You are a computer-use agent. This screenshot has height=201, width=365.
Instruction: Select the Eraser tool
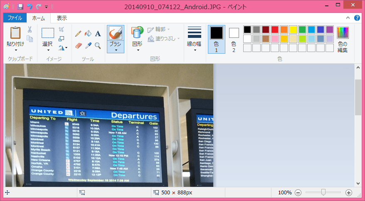point(79,46)
